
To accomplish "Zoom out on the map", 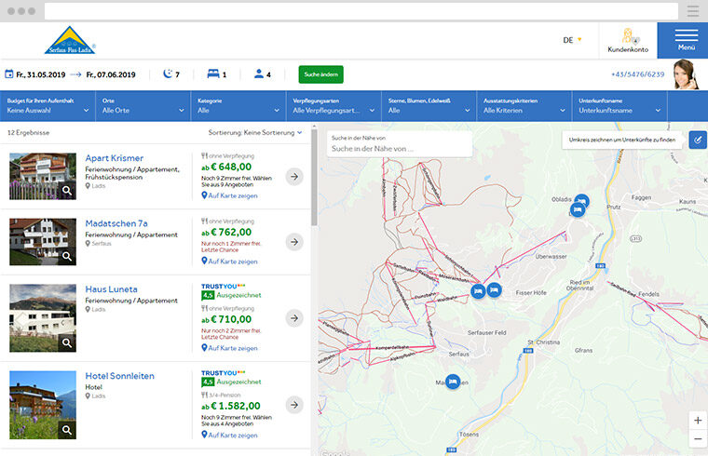I will (x=698, y=439).
